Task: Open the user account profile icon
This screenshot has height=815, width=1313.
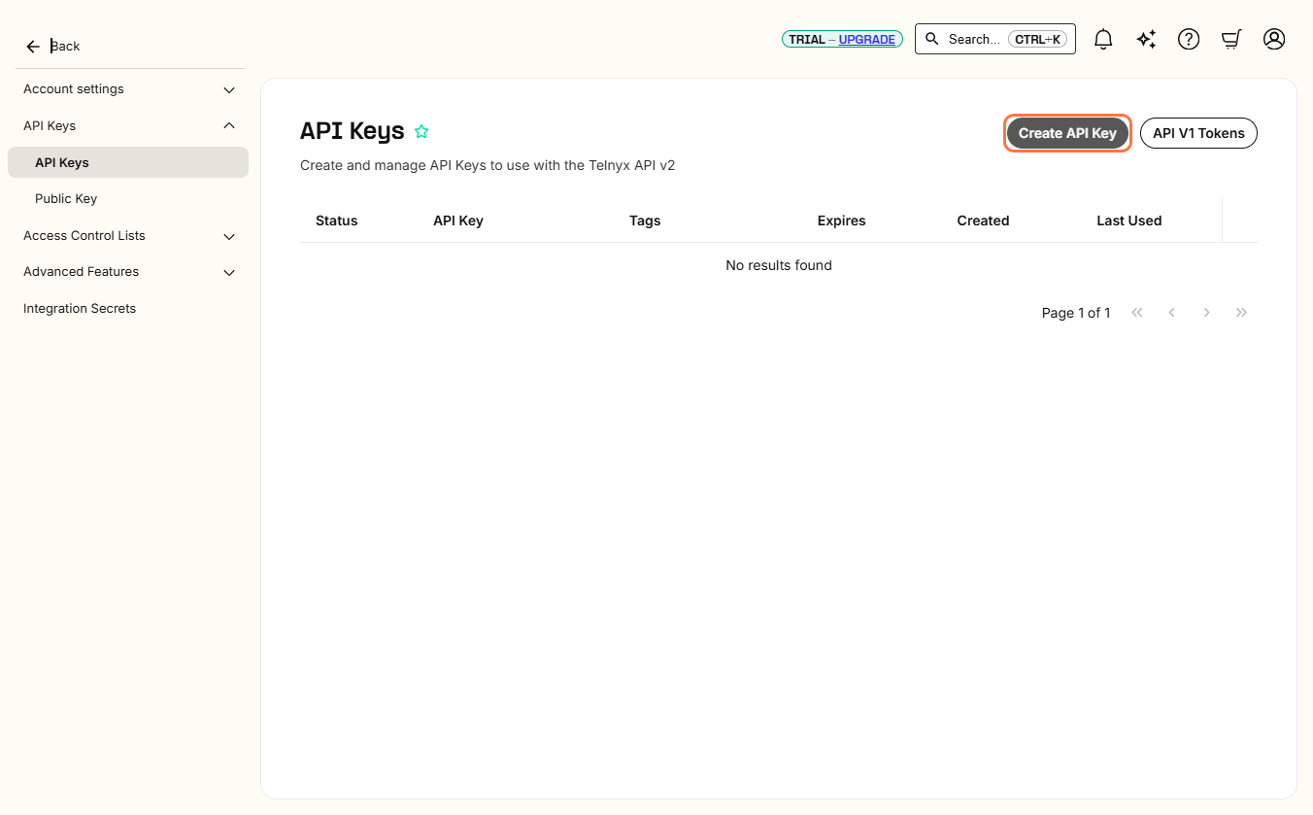Action: (1274, 39)
